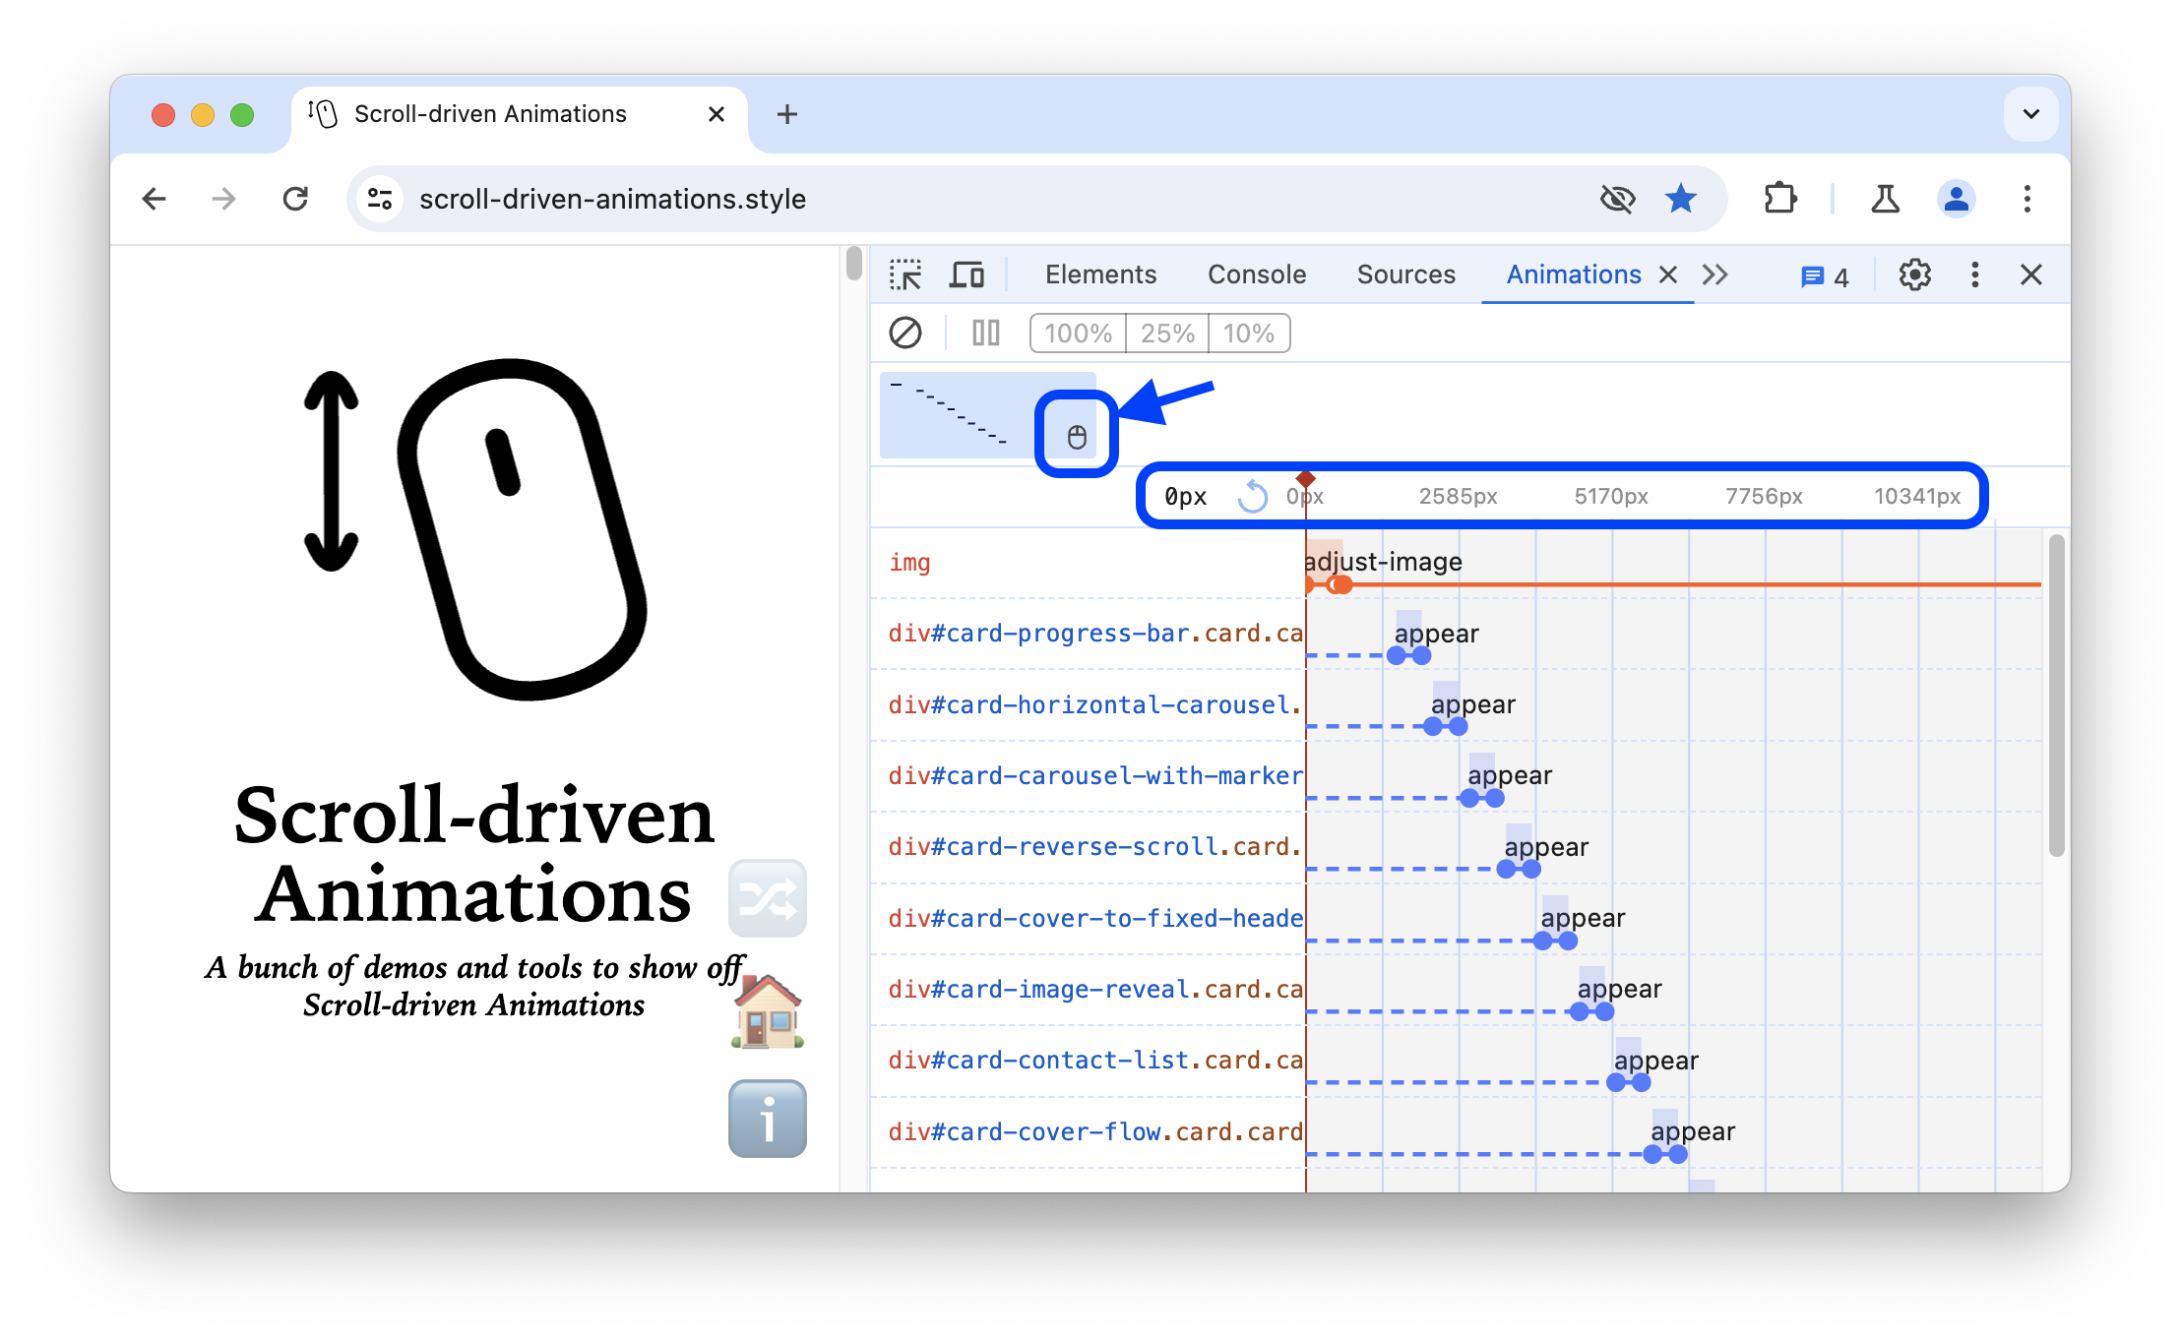Screen dimensions: 2181x1338
Task: Click the inspect element picker icon
Action: tap(904, 274)
